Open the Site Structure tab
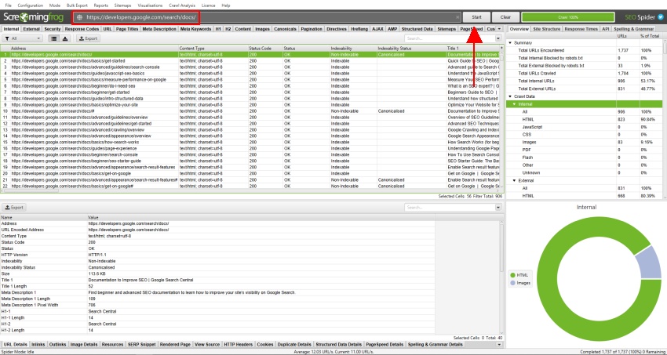 (x=547, y=29)
